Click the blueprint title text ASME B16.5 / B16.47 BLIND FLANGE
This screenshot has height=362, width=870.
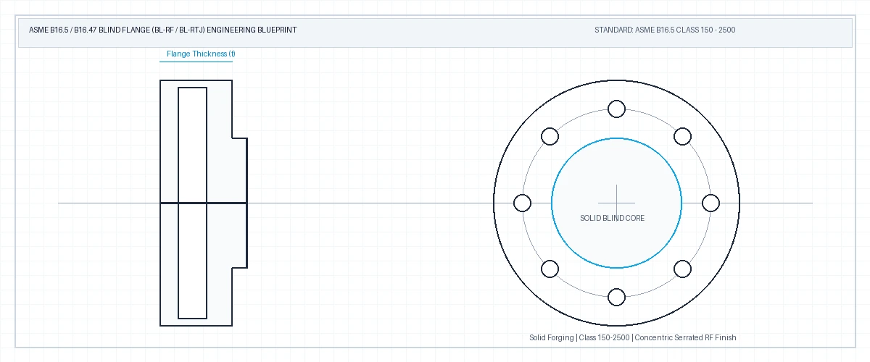[x=162, y=30]
